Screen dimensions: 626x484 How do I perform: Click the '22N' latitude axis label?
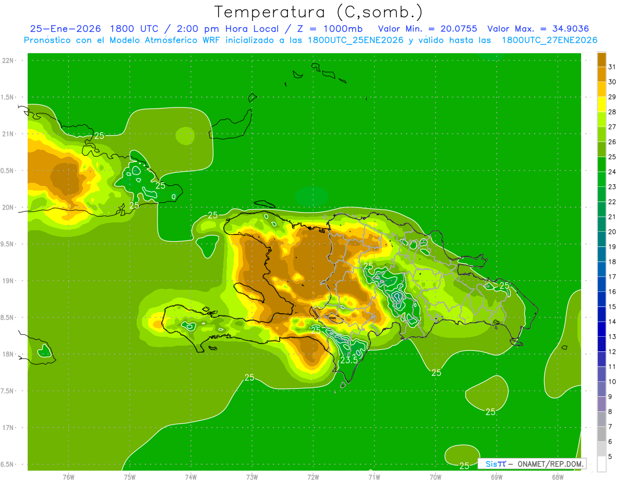click(x=8, y=61)
